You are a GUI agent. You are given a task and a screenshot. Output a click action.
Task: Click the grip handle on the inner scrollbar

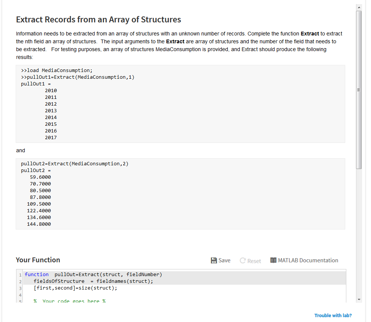pos(358,90)
